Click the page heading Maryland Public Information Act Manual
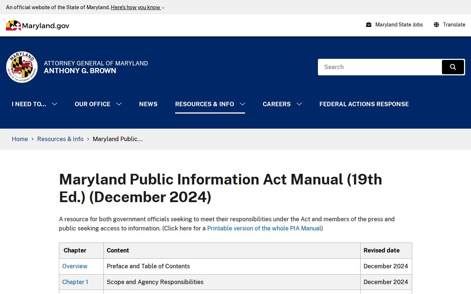Viewport: 471px width, 294px height. pyautogui.click(x=220, y=188)
